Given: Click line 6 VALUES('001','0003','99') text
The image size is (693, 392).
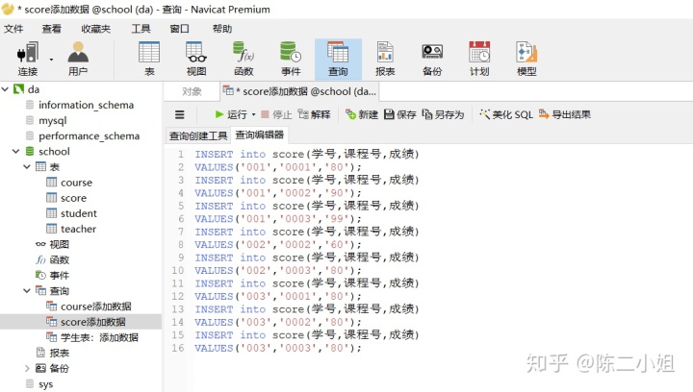Looking at the screenshot, I should [x=278, y=219].
